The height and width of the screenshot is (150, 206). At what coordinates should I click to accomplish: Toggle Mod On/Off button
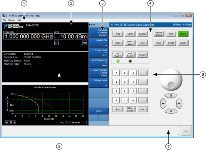click(x=130, y=55)
